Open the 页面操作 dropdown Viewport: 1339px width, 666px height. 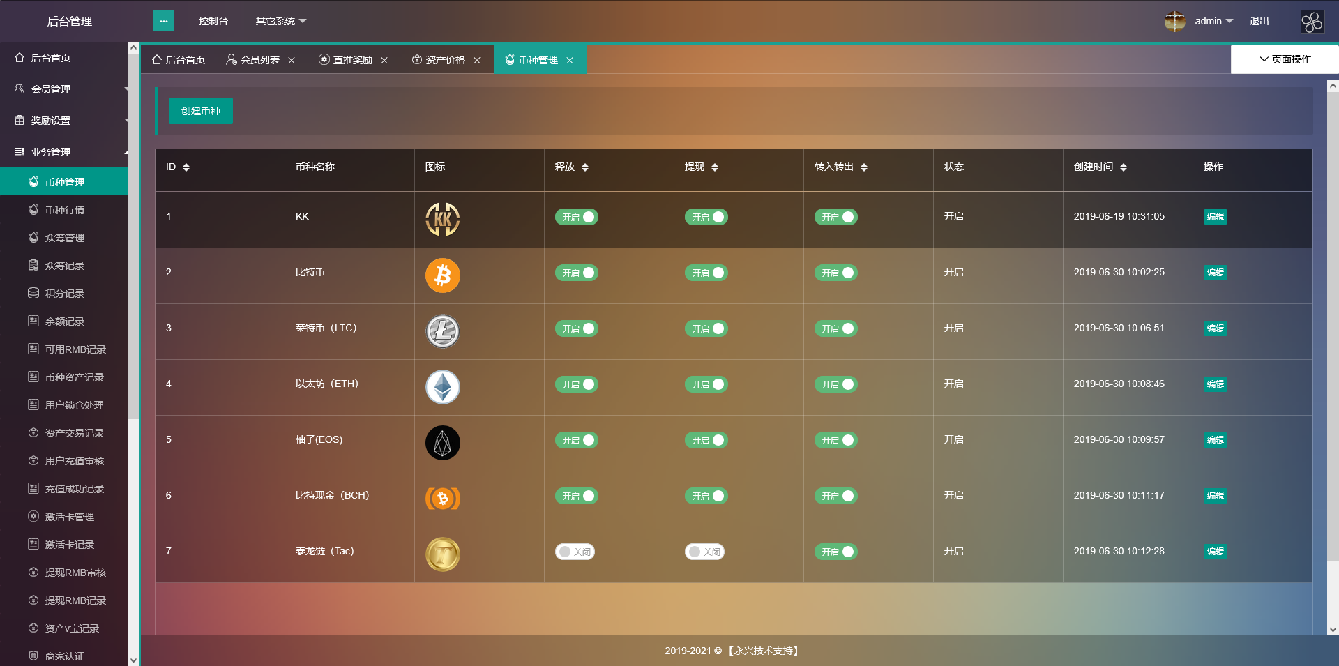coord(1285,59)
